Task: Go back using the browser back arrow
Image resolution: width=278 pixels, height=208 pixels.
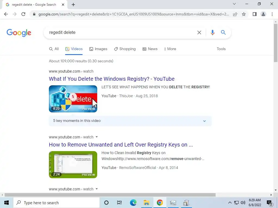Action: coord(6,14)
